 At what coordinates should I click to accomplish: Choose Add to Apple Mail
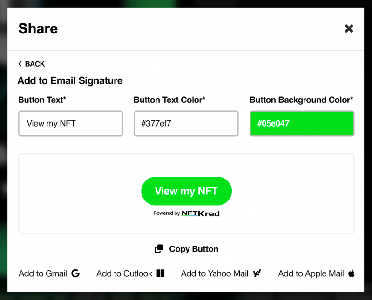(x=311, y=273)
